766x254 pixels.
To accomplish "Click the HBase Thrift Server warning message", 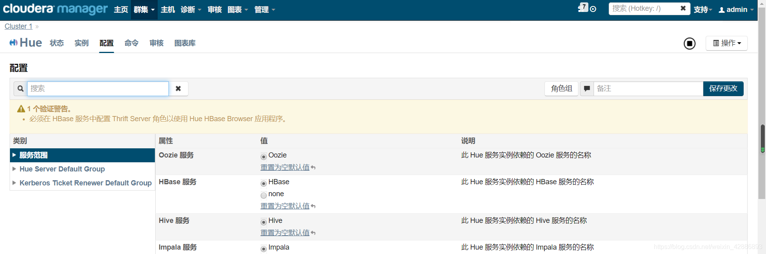I will pos(158,119).
